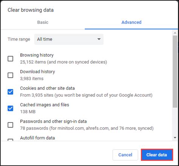The width and height of the screenshot is (179, 166).
Task: Uncheck Cached images and files
Action: click(x=10, y=108)
